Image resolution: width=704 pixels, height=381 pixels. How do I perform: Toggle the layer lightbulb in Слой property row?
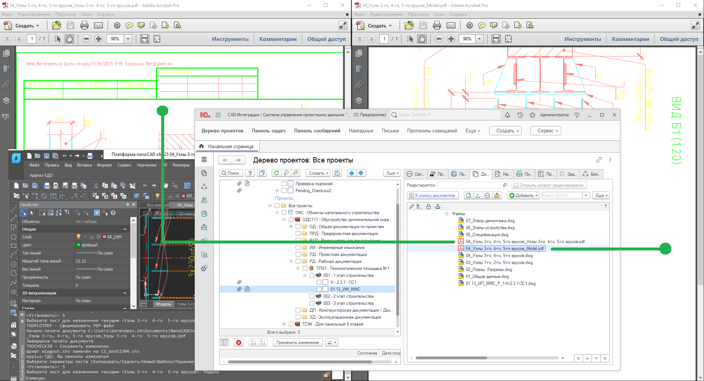click(x=78, y=237)
